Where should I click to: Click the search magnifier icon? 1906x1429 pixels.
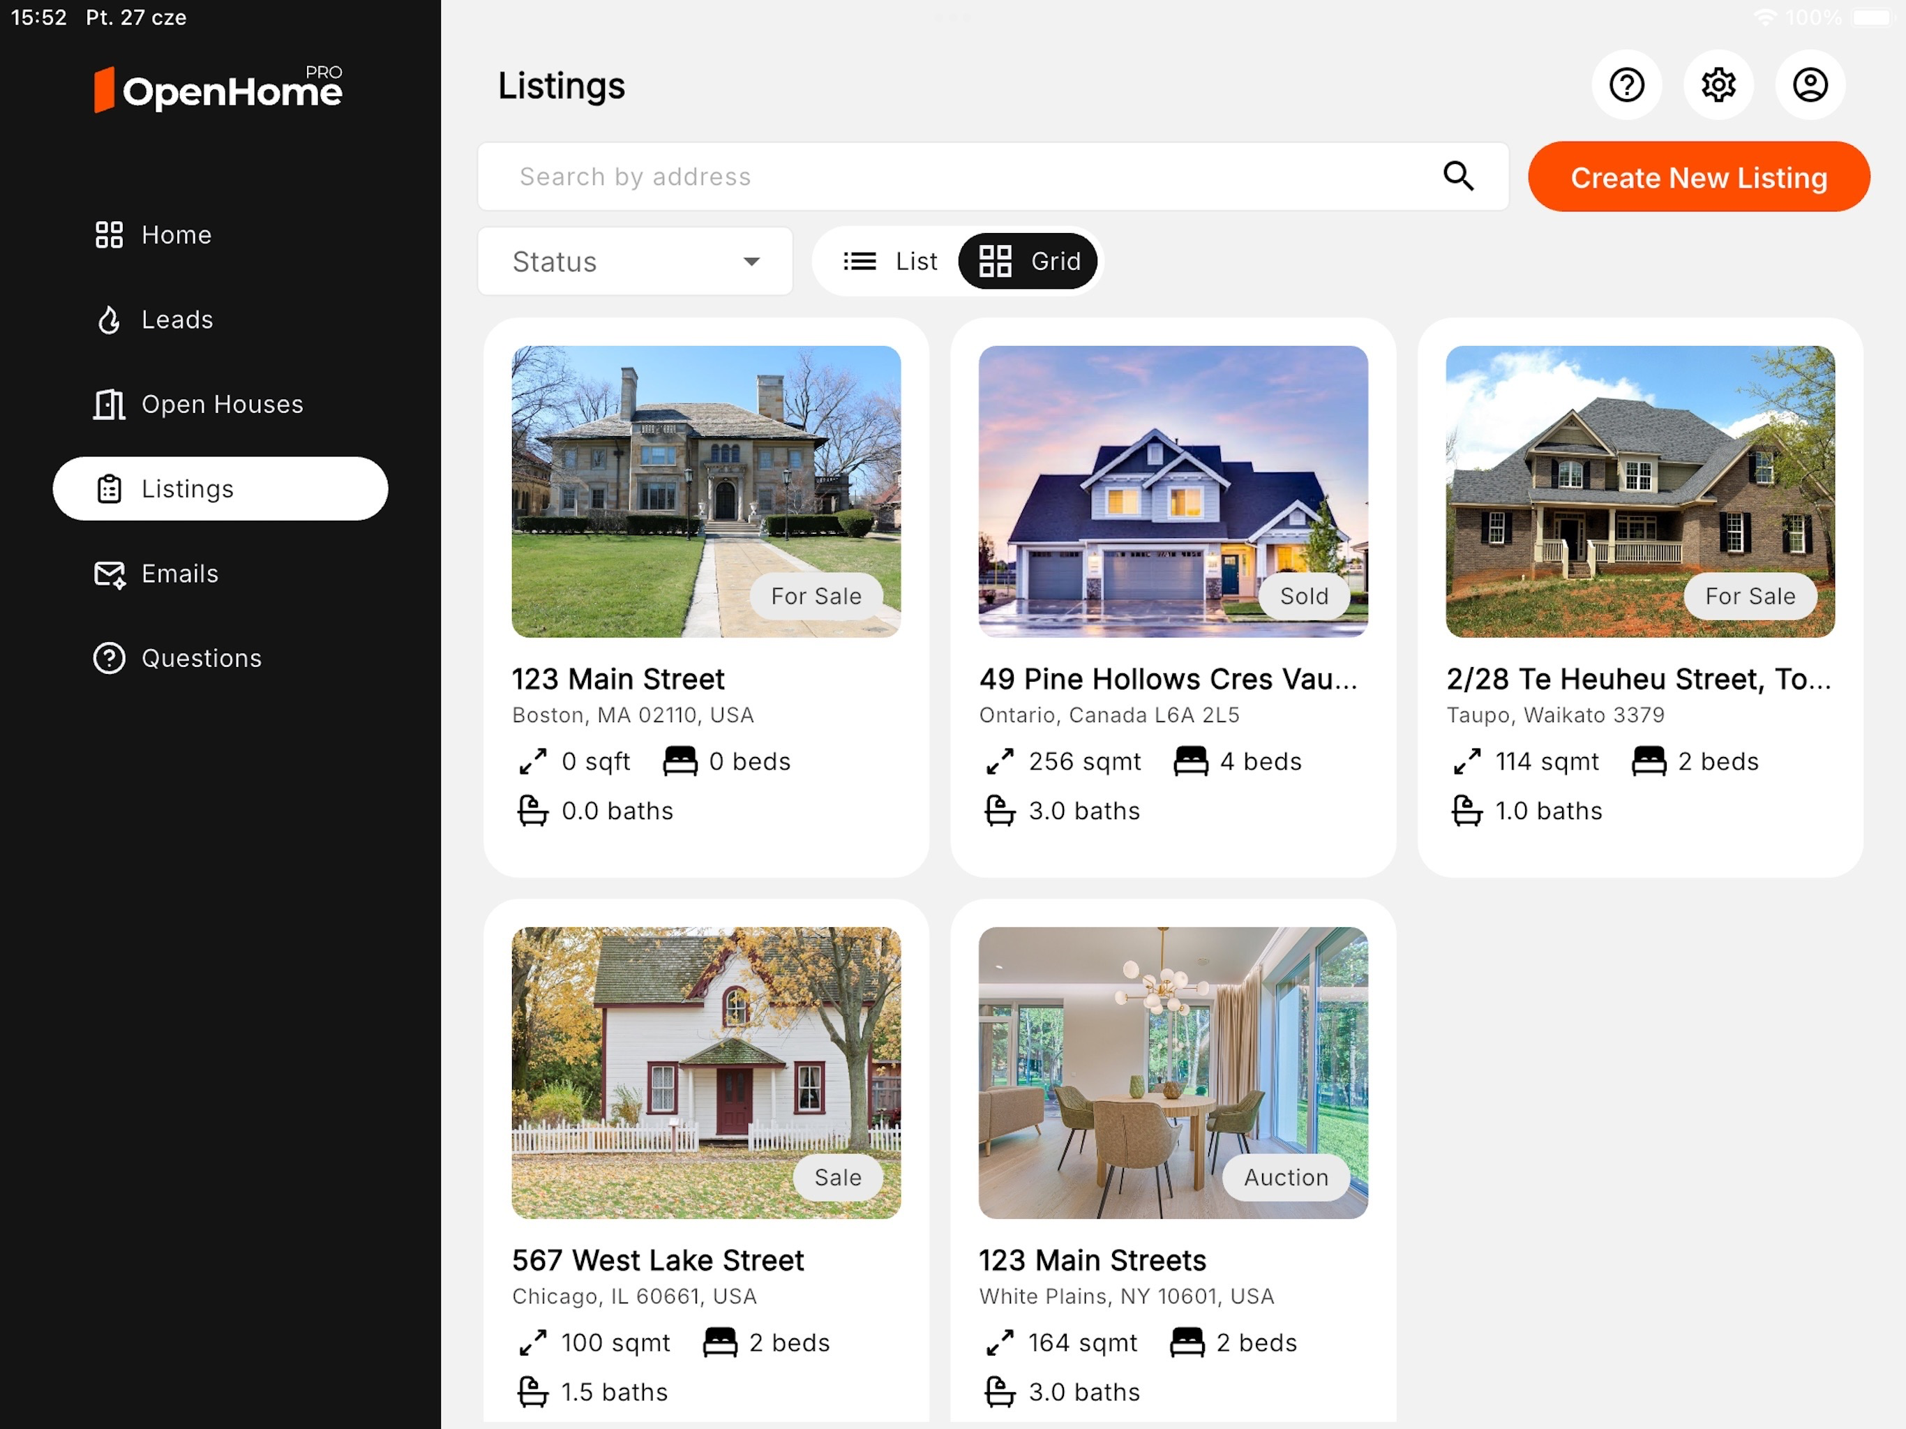[1458, 176]
